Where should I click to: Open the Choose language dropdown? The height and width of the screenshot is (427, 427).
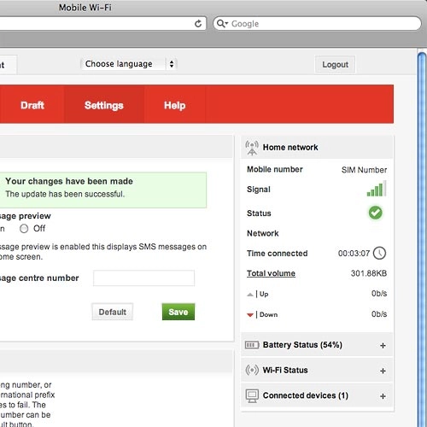[x=129, y=64]
